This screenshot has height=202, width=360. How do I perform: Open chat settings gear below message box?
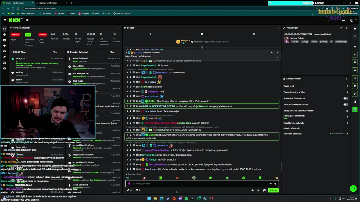pos(258,190)
